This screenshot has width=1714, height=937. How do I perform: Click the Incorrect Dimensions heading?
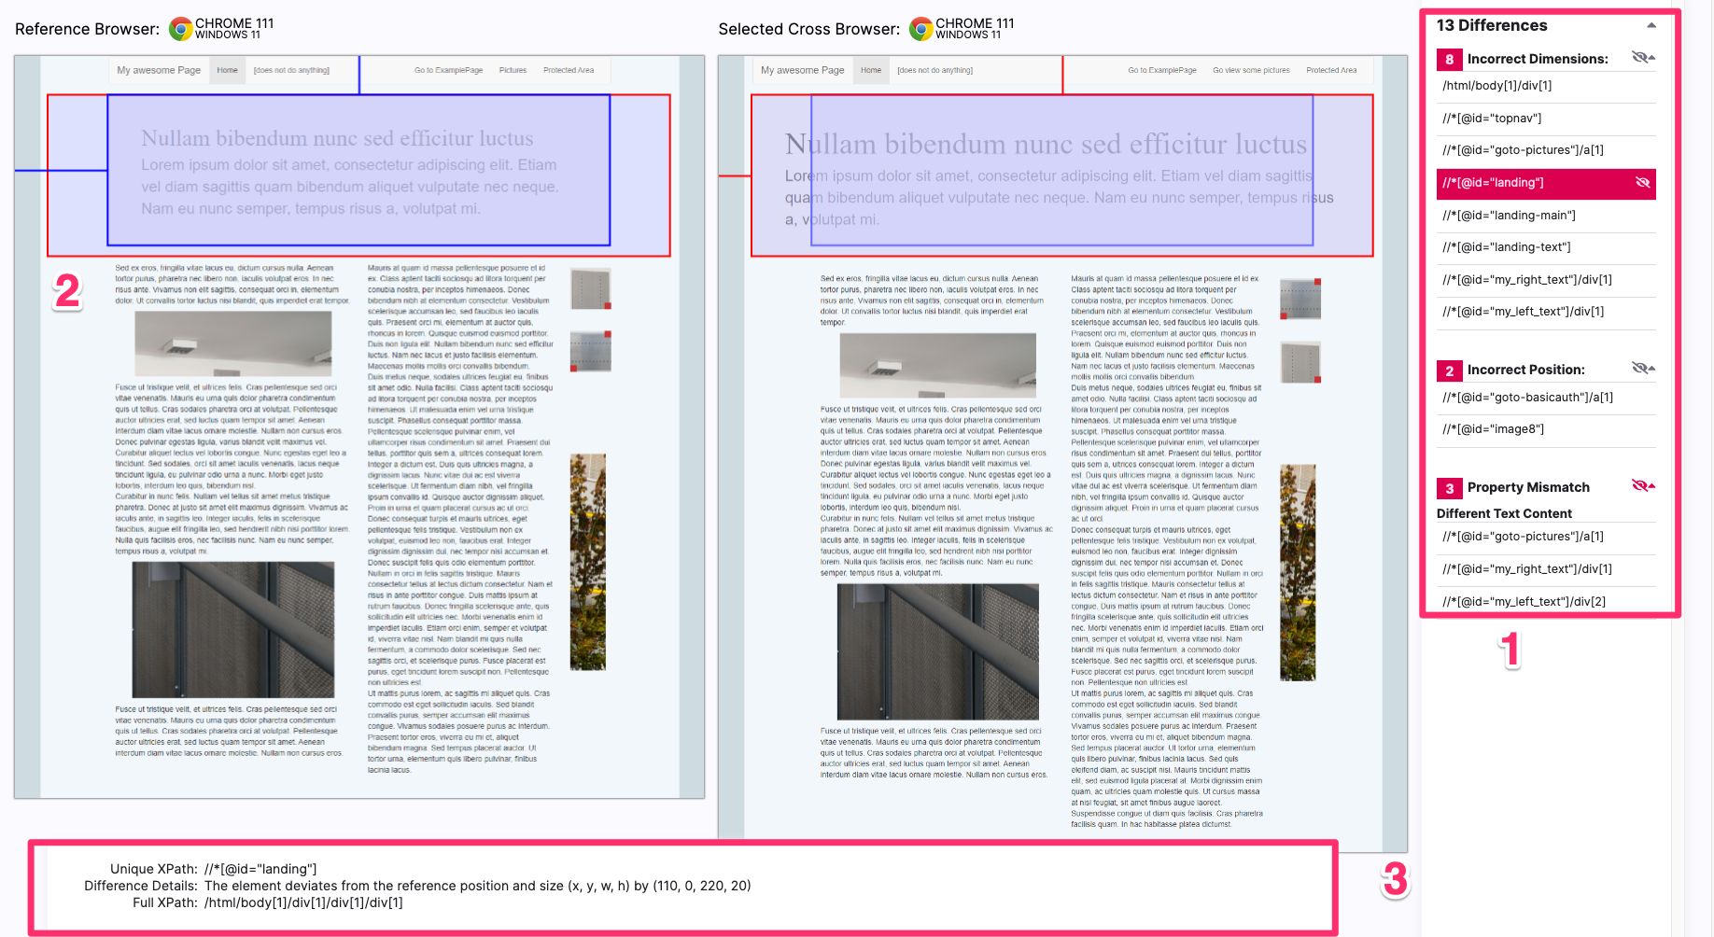tap(1538, 59)
